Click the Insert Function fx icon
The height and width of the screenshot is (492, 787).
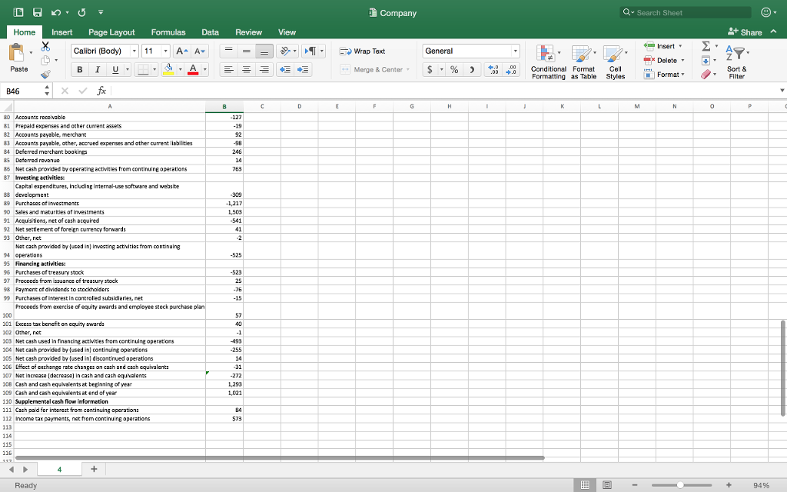(101, 91)
